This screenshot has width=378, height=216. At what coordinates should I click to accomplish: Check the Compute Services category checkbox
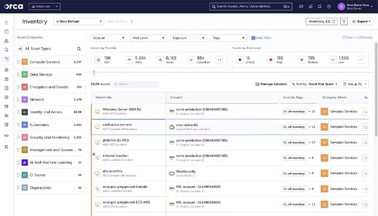pyautogui.click(x=18, y=62)
